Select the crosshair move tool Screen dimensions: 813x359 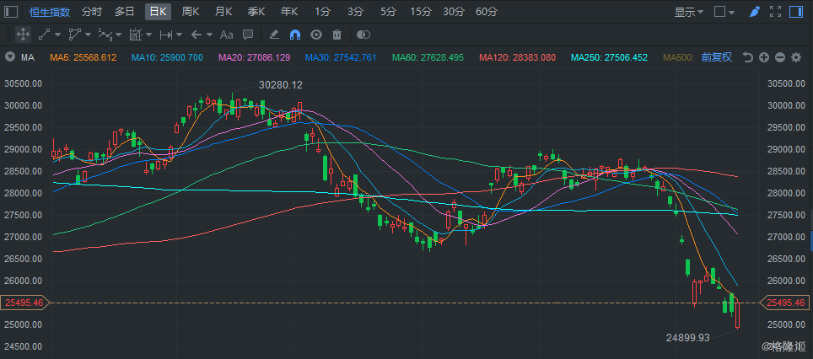click(x=23, y=35)
